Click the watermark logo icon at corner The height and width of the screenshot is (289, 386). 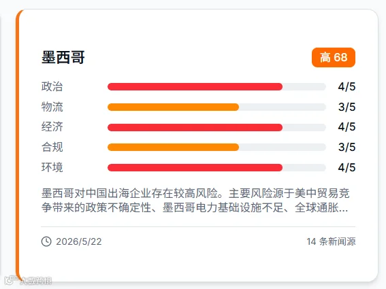[11, 280]
